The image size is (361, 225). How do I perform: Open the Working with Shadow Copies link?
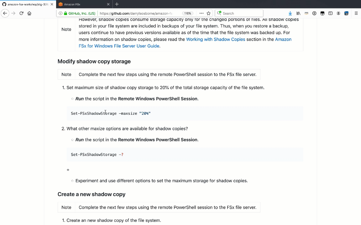point(216,39)
